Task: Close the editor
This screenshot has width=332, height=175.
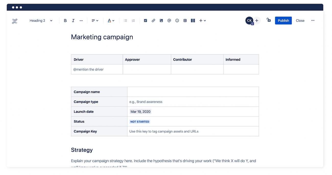Action: point(300,20)
